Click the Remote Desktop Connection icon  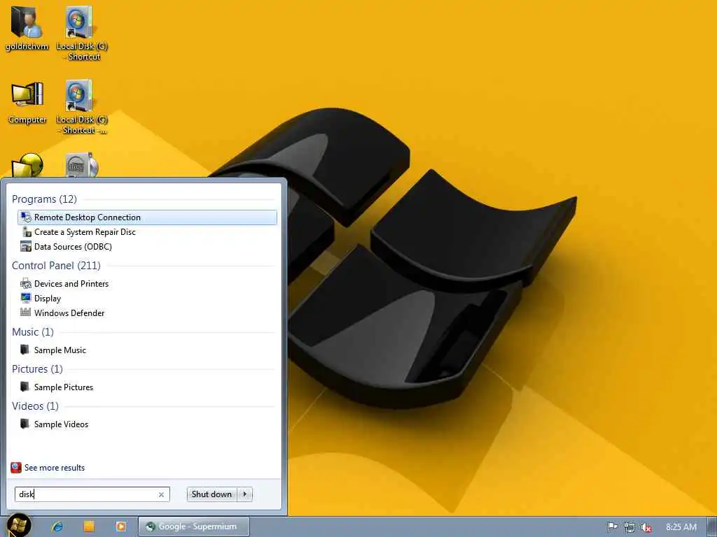click(26, 217)
